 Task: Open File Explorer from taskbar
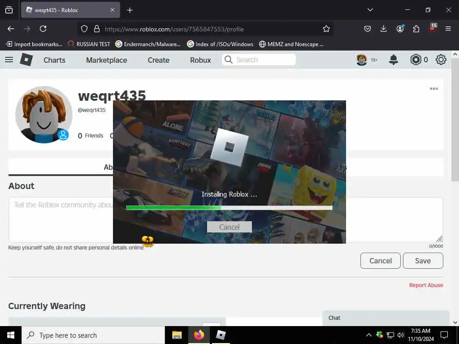177,335
